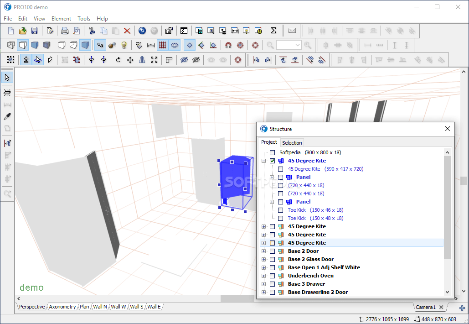The height and width of the screenshot is (324, 469).
Task: Open the Element menu
Action: (61, 19)
